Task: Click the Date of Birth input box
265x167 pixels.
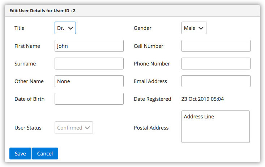Action: click(x=89, y=99)
